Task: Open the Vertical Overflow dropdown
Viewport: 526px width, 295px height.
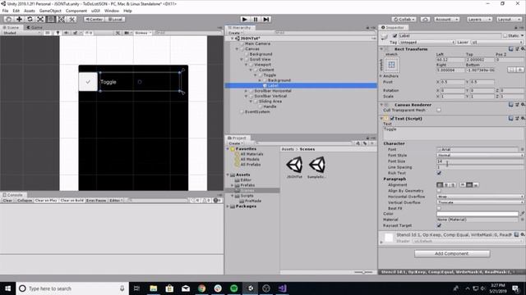Action: [480, 202]
